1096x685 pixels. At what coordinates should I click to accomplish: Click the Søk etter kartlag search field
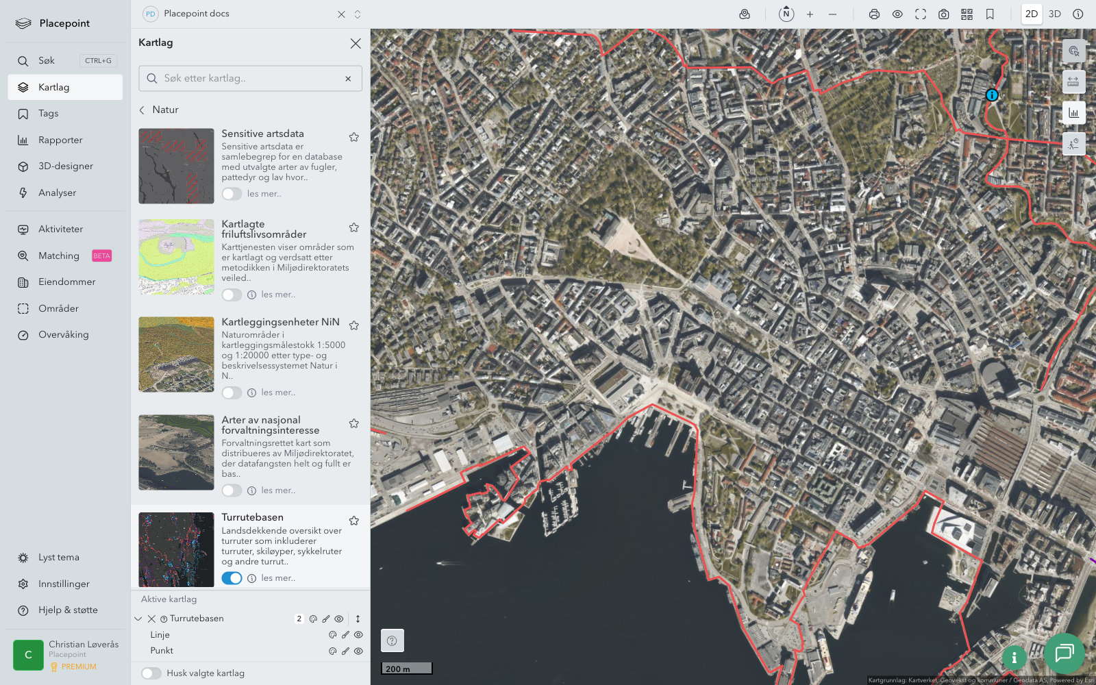point(251,79)
